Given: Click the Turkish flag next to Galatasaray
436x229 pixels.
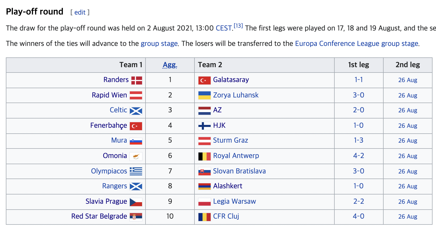Looking at the screenshot, I should (204, 80).
